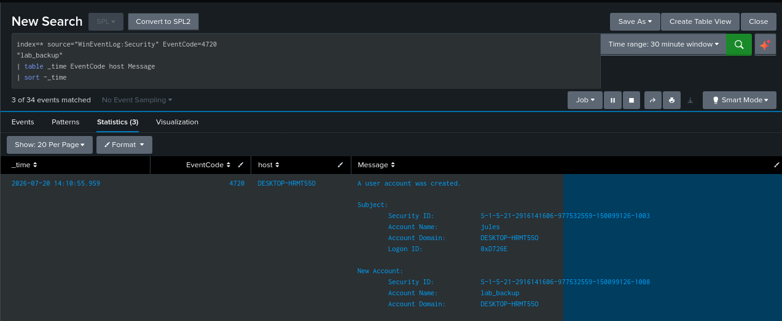This screenshot has width=782, height=321.
Task: Click the Logon ID 0xD726E
Action: point(494,249)
